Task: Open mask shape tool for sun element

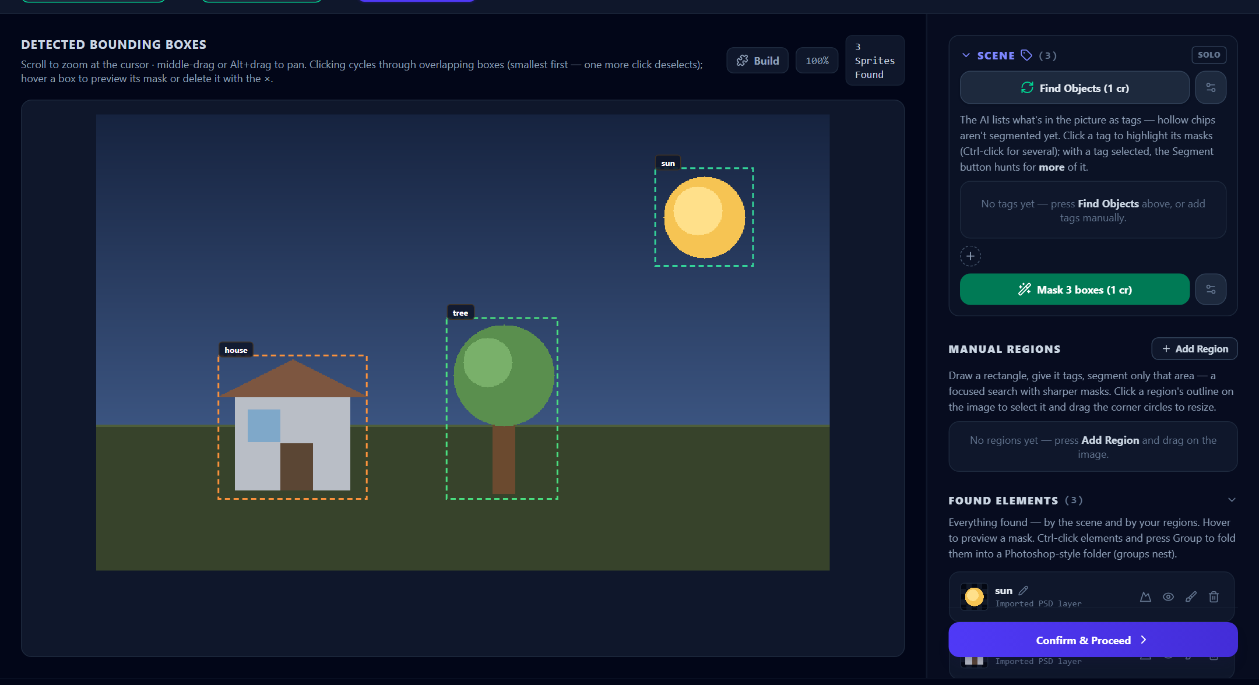Action: (x=1145, y=596)
